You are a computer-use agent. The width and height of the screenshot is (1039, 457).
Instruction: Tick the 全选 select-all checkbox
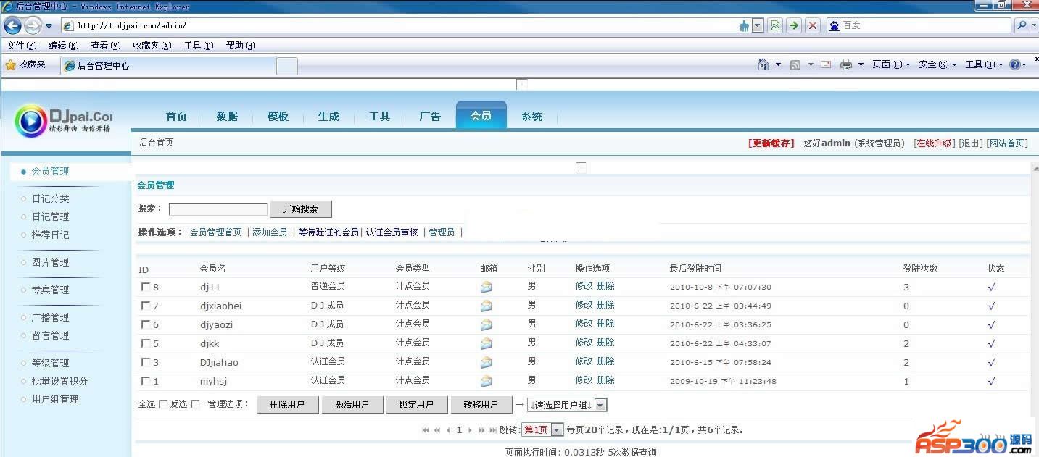(163, 404)
